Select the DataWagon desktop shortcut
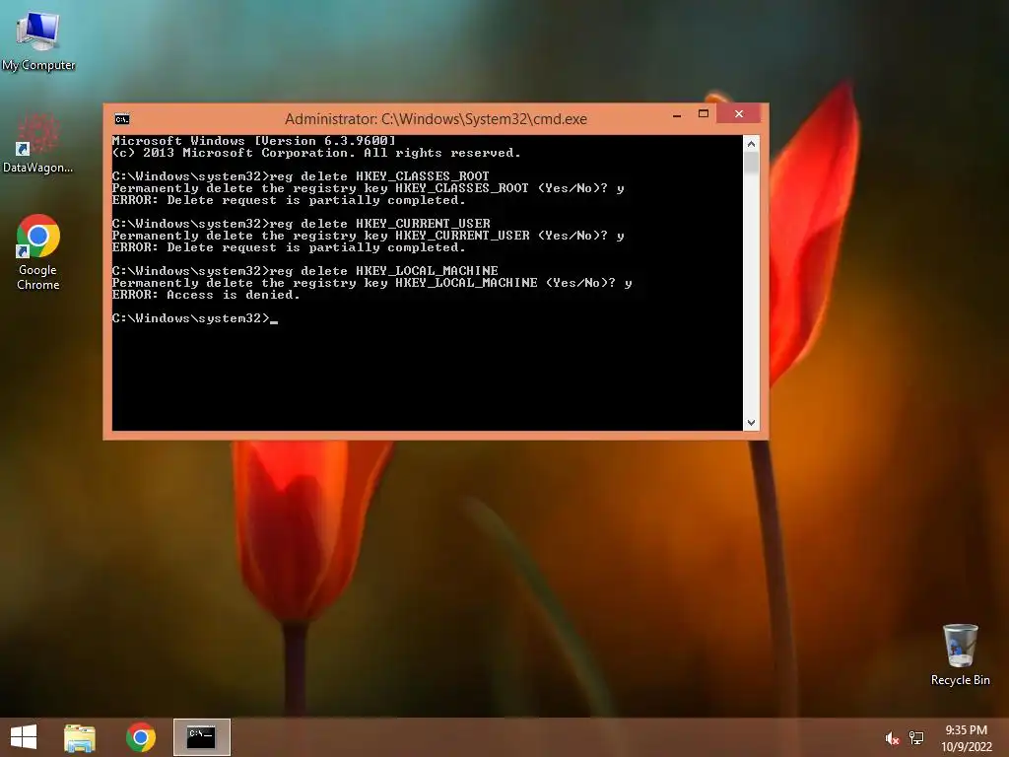This screenshot has height=757, width=1009. [x=38, y=143]
